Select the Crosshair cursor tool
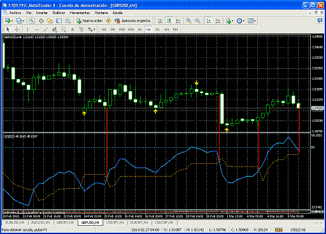 17,29
